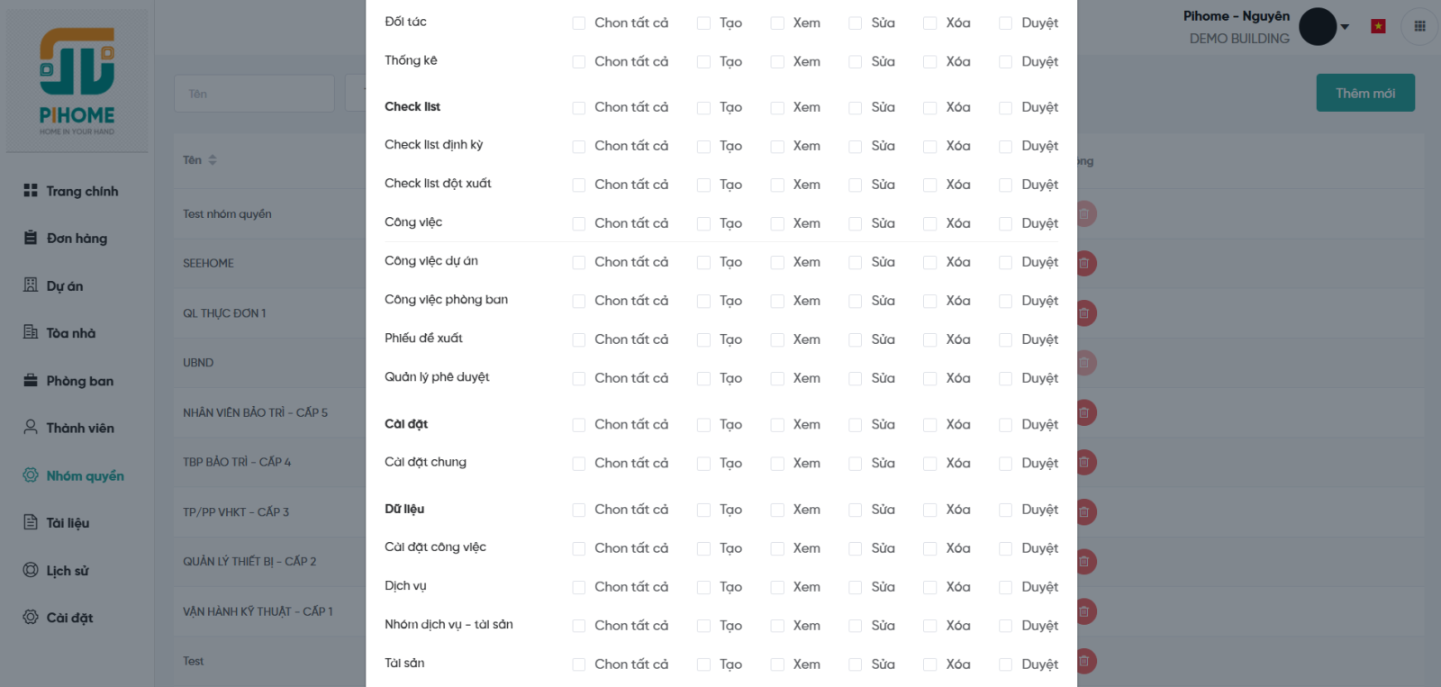Open the 'Test nhóm quyền' row
The image size is (1441, 687).
click(x=227, y=214)
